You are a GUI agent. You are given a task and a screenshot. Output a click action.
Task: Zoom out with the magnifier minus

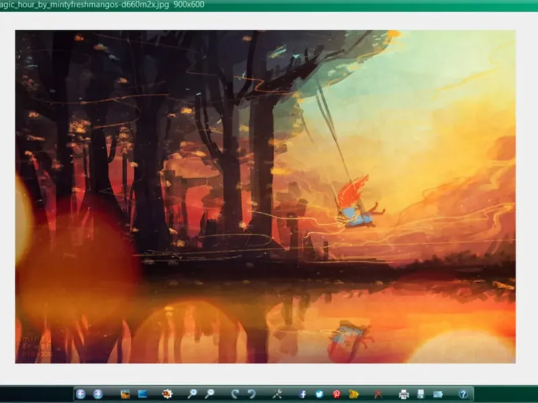tap(209, 394)
